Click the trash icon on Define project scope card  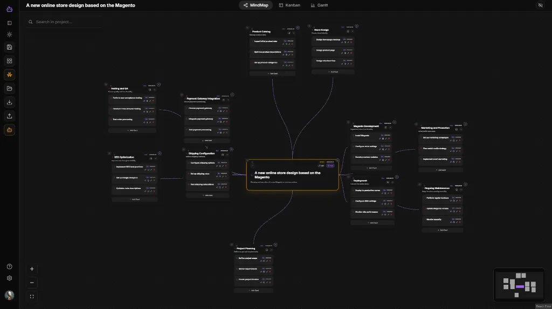270,261
